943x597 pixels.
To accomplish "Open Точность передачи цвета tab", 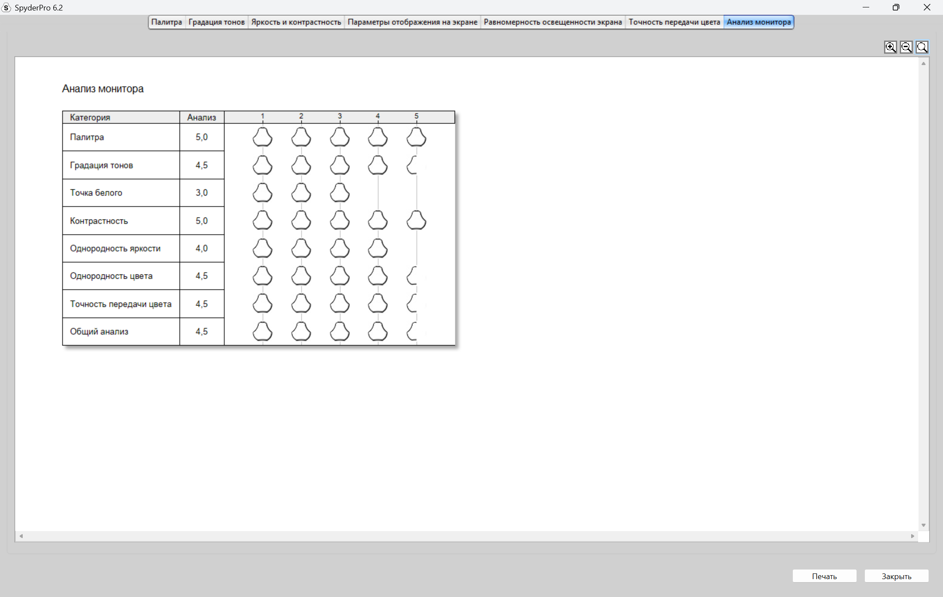I will pyautogui.click(x=674, y=22).
